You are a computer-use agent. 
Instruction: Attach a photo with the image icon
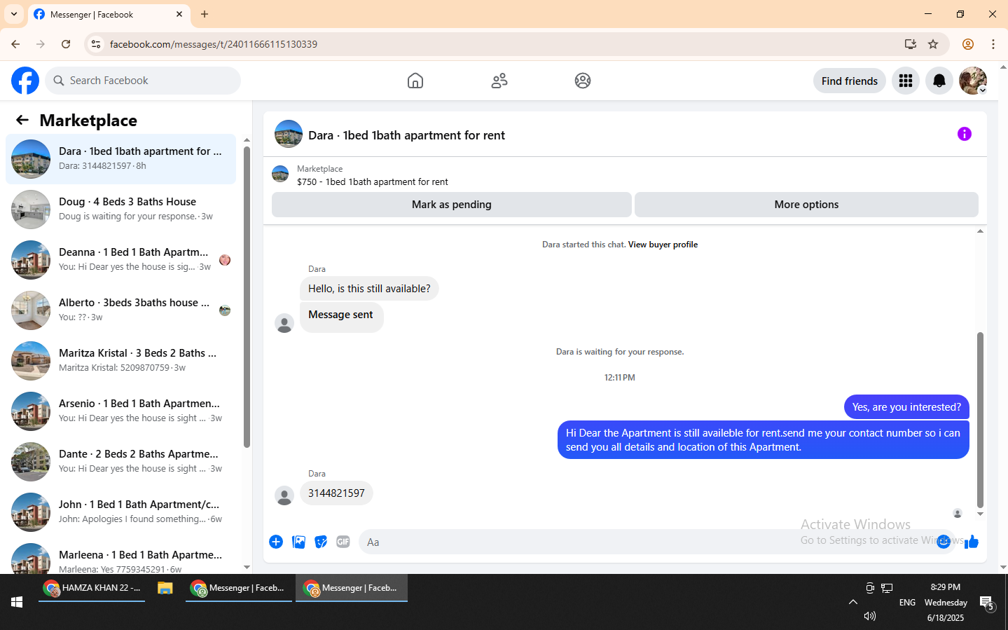[x=298, y=542]
